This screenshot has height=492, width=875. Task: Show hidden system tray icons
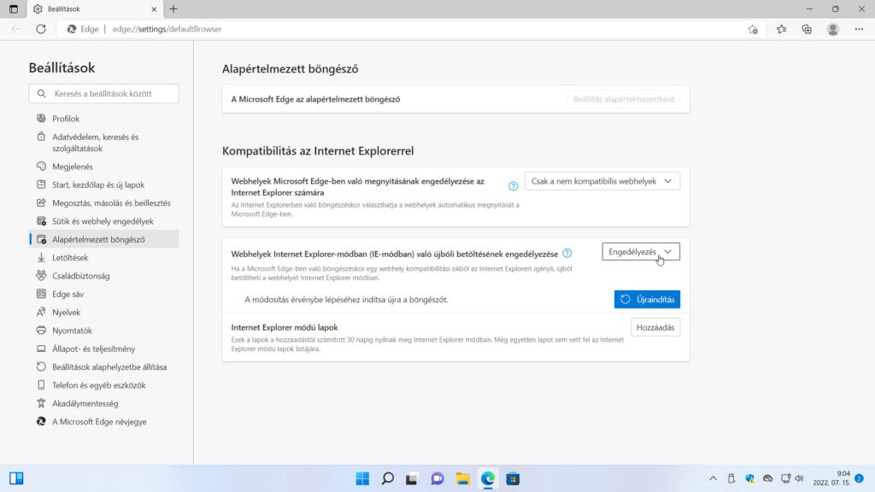point(714,478)
